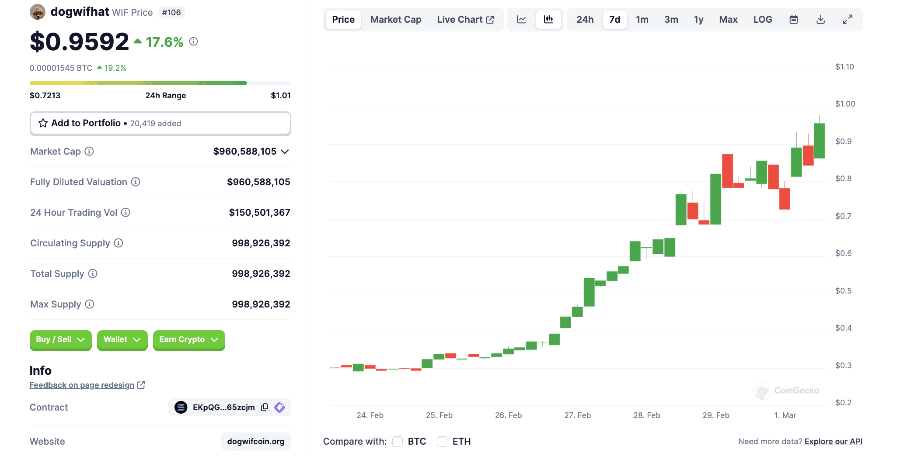Show Market Cap info tooltip
This screenshot has height=456, width=914.
89,151
